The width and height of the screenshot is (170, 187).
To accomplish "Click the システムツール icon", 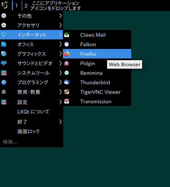I will [x=4, y=73].
